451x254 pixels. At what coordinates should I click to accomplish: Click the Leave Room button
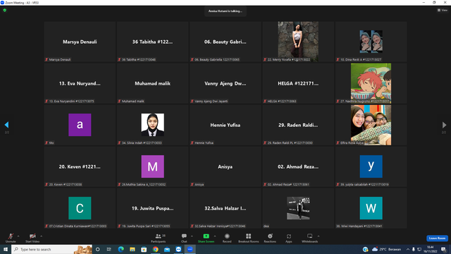pyautogui.click(x=437, y=238)
